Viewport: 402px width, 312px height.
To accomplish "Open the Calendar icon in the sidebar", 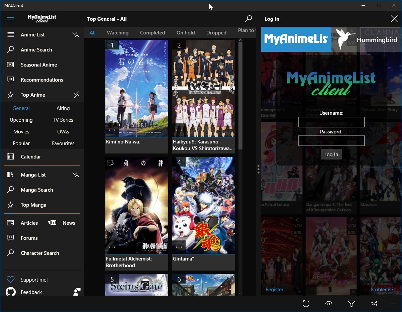I will 10,157.
